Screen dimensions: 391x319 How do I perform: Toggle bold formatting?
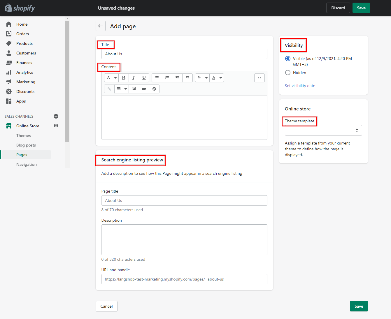124,78
